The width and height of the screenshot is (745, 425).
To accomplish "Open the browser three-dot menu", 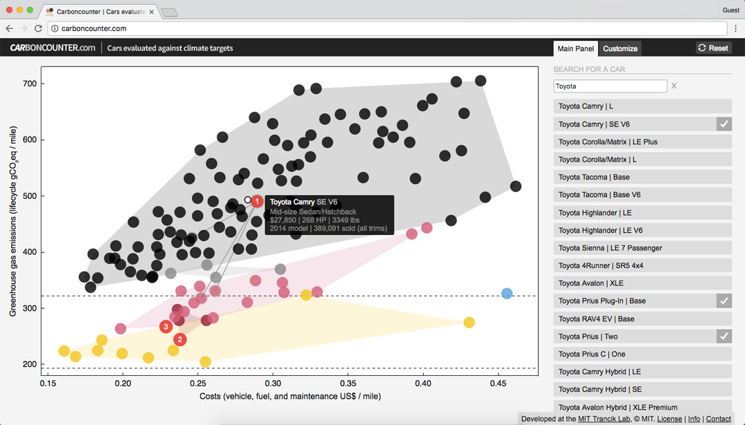I will coord(735,28).
